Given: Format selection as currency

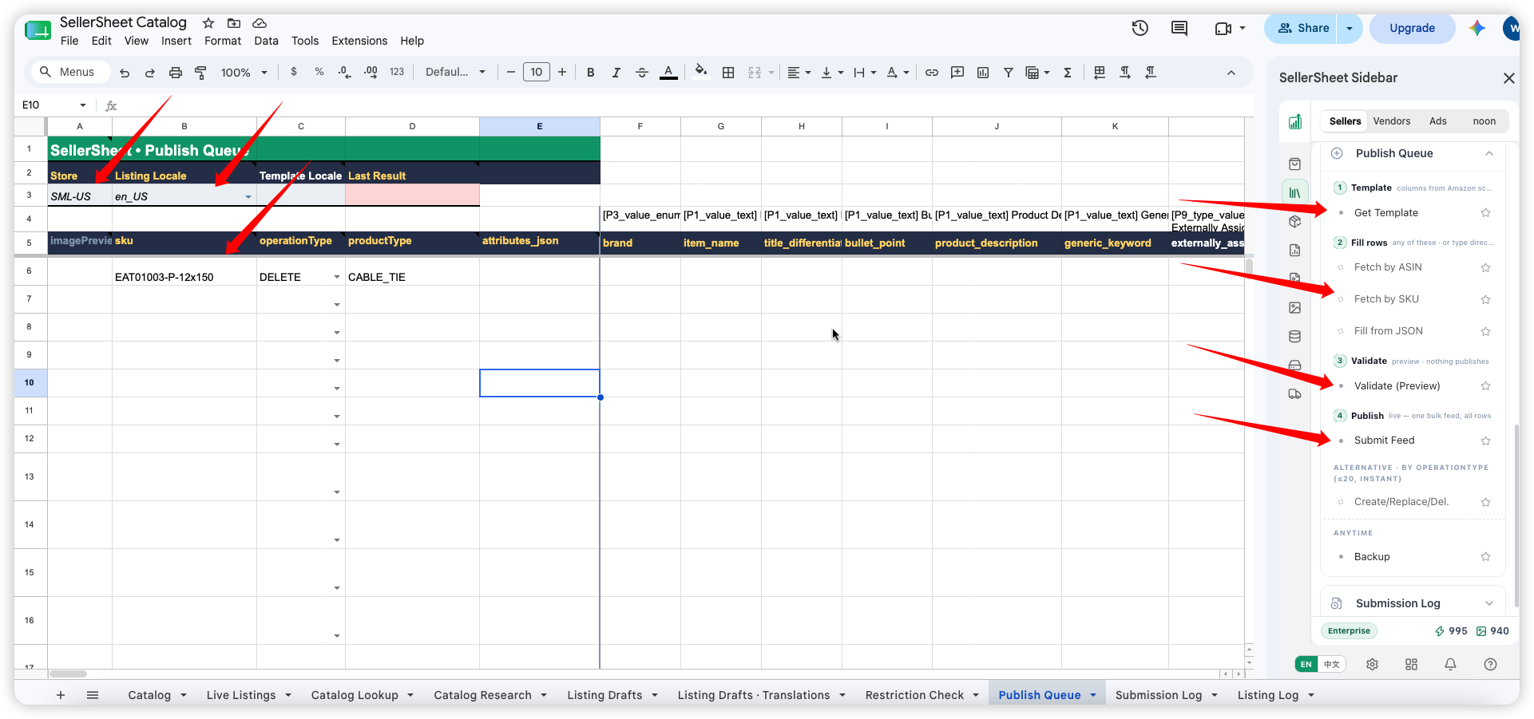Looking at the screenshot, I should [x=294, y=72].
